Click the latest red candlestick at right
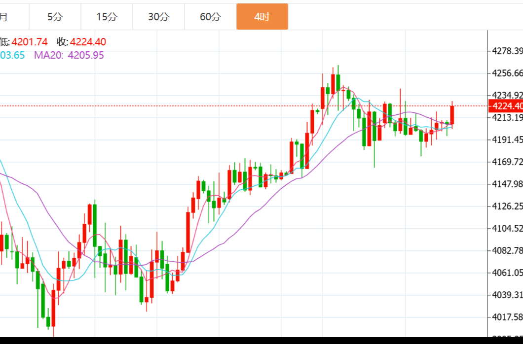The image size is (523, 344). coord(452,115)
